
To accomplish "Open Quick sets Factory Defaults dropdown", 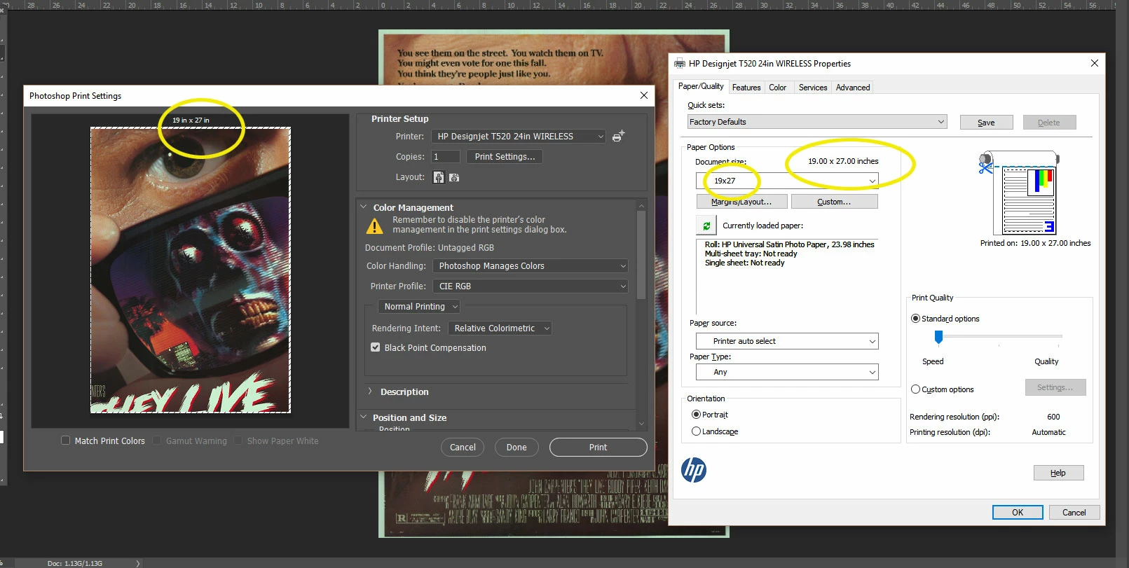I will [x=817, y=122].
